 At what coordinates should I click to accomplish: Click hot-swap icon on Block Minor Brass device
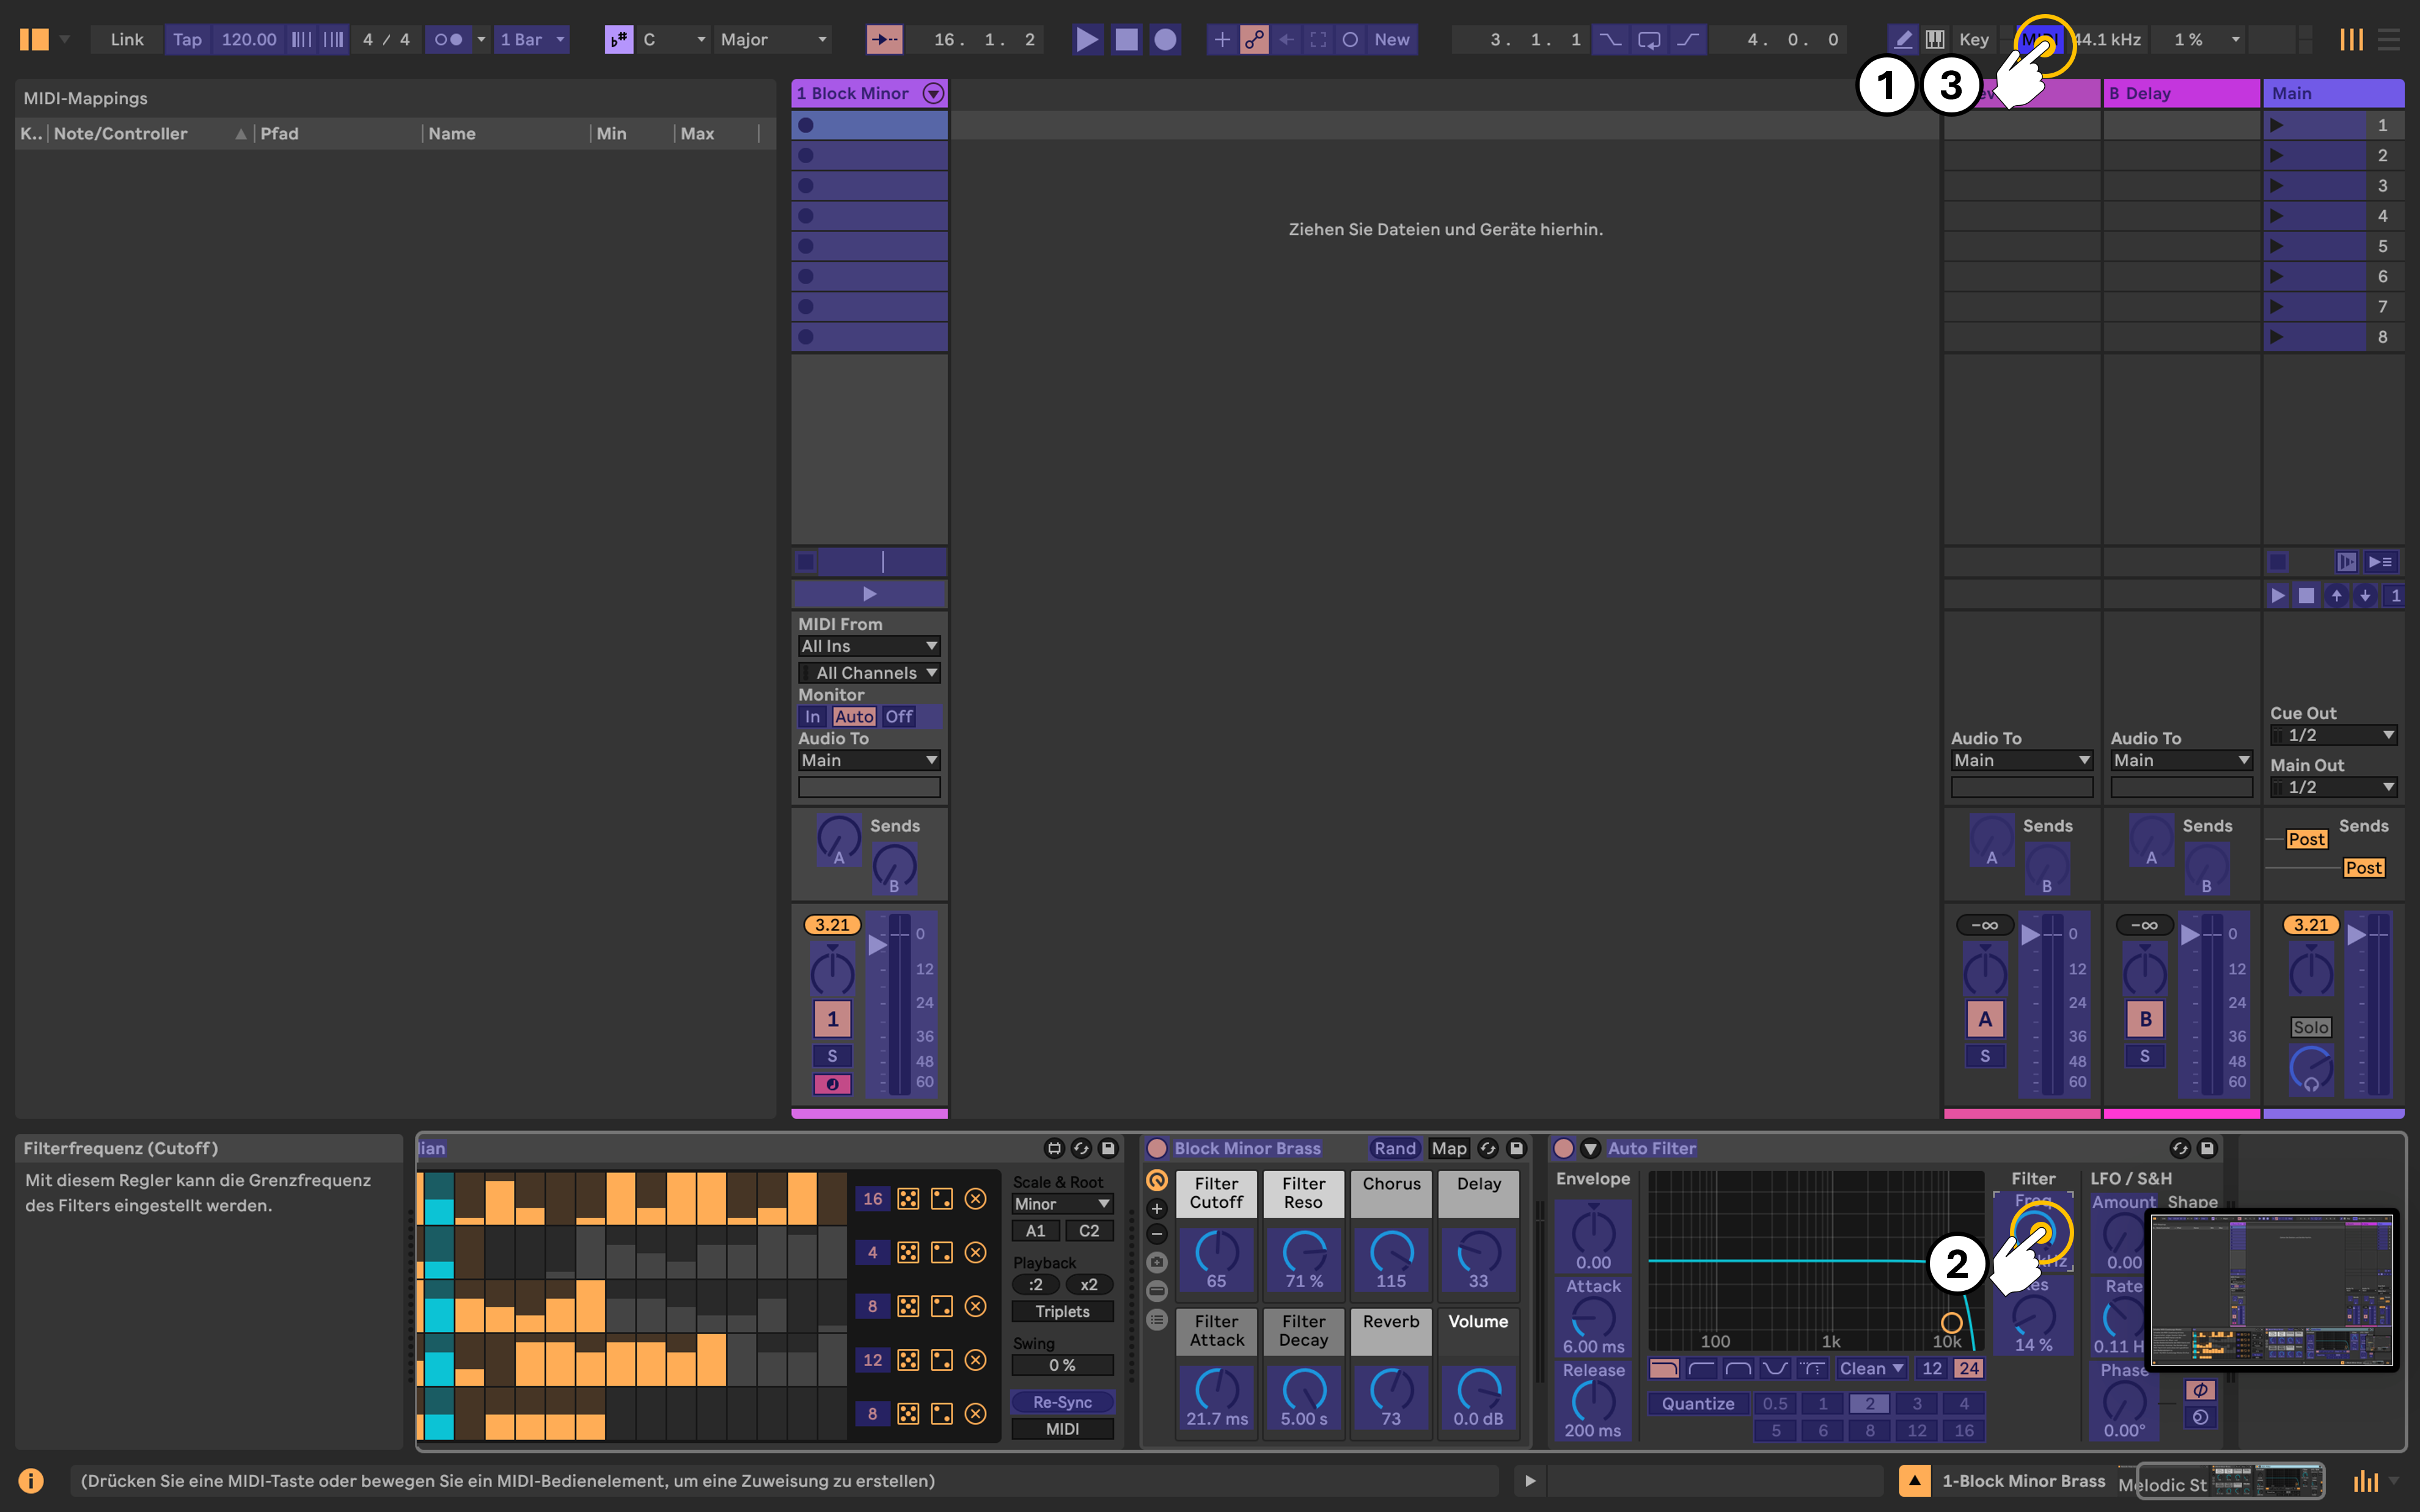pos(1488,1148)
